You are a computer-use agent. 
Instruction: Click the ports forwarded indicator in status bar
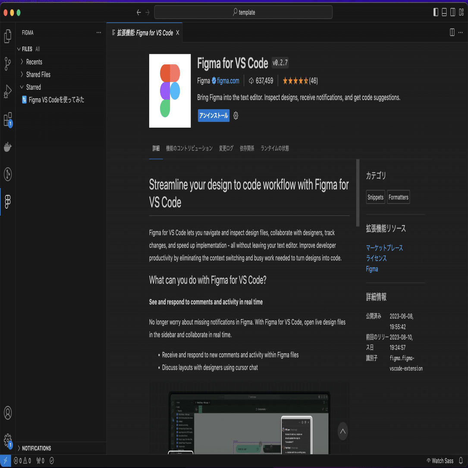click(x=40, y=461)
